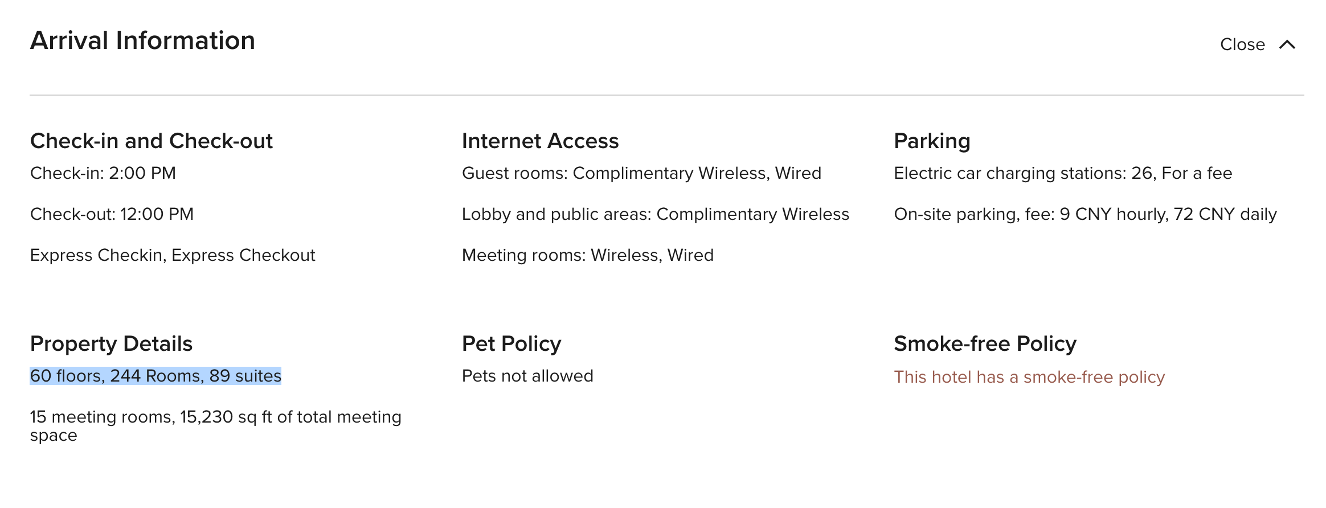Click the Meeting rooms Wireless, Wired line

click(x=587, y=255)
